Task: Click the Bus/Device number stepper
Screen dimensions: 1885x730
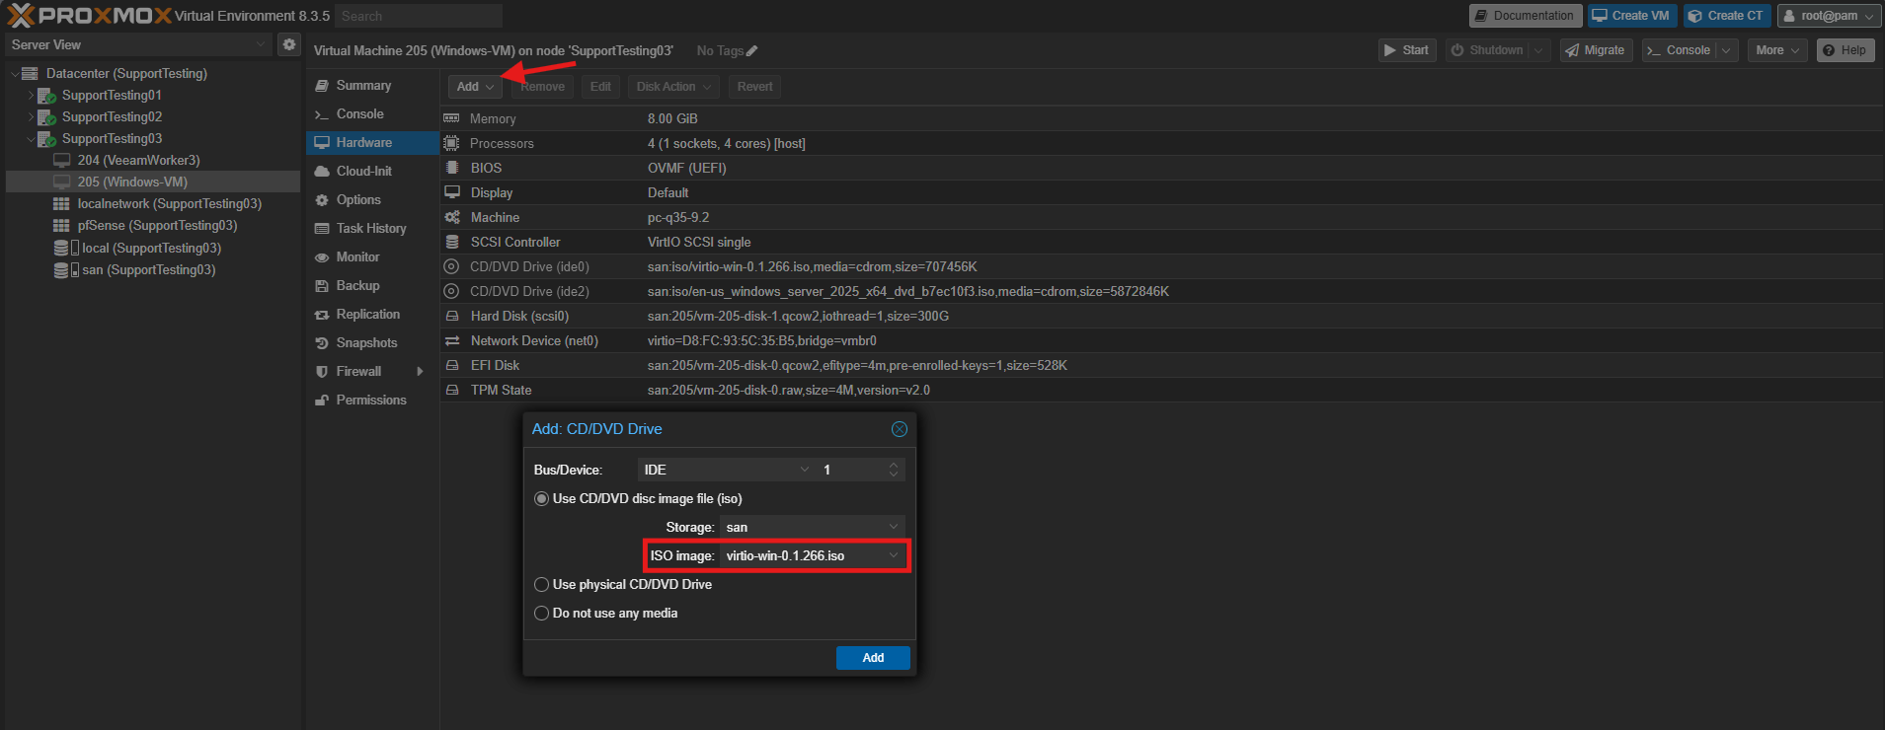Action: point(893,470)
